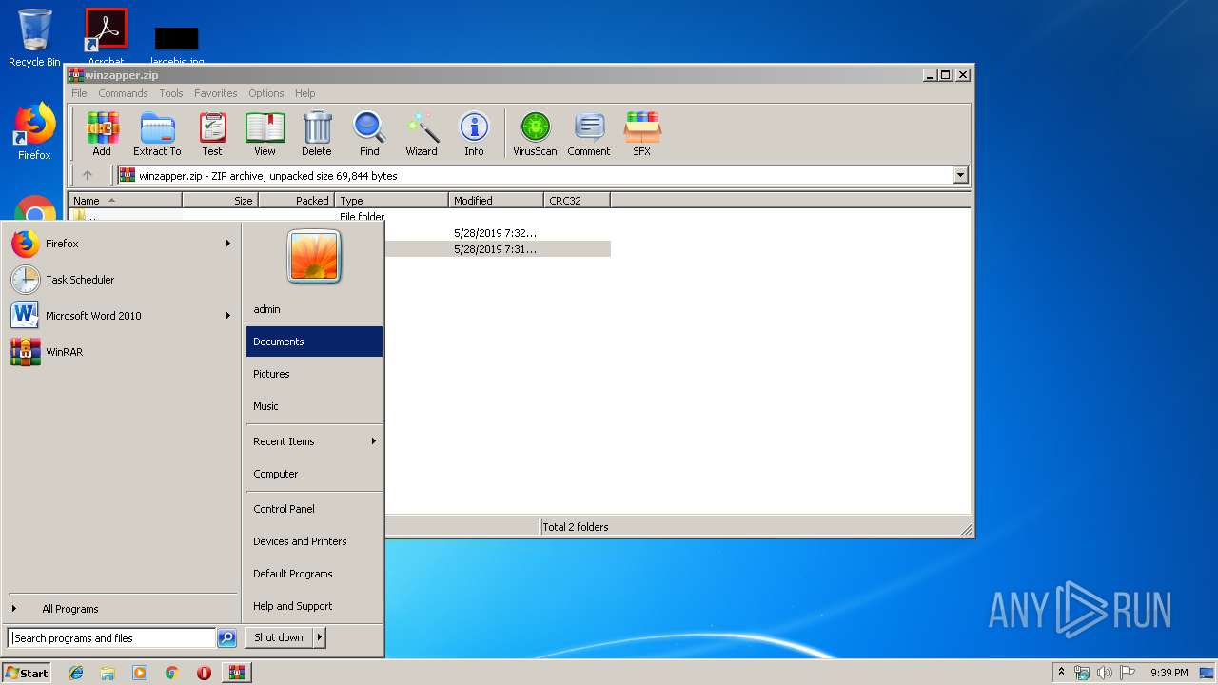The image size is (1218, 685).
Task: Sort by the Modified column header
Action: point(496,201)
